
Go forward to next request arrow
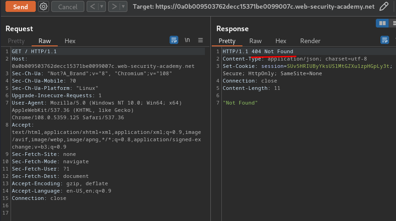tap(114, 6)
